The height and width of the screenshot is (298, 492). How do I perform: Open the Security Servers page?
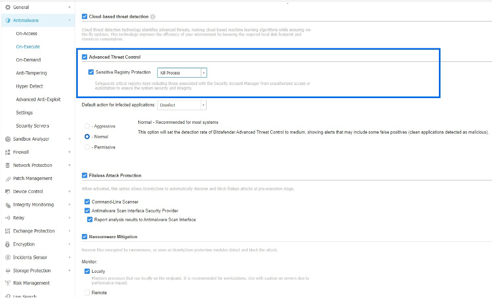32,126
